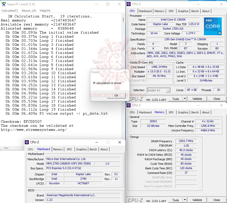
Task: Click the Command Rate 2T value
Action: (186, 173)
